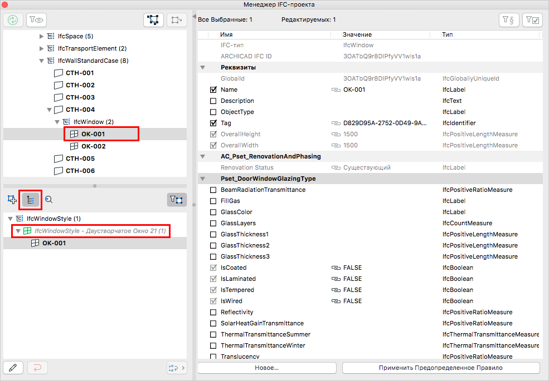Collapse the IfcWindowStyle (1) group in the lower-left panel

[10, 219]
